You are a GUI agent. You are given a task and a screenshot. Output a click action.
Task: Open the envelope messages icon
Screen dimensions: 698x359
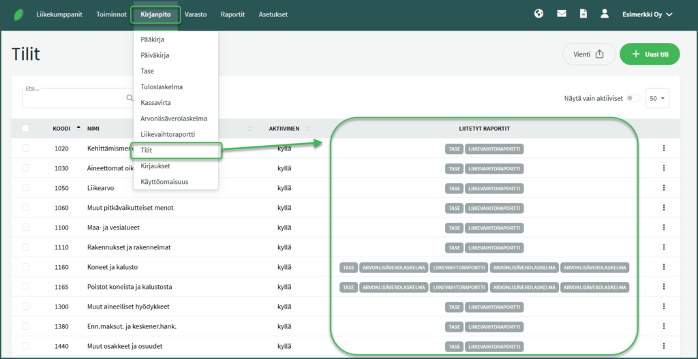pos(561,14)
